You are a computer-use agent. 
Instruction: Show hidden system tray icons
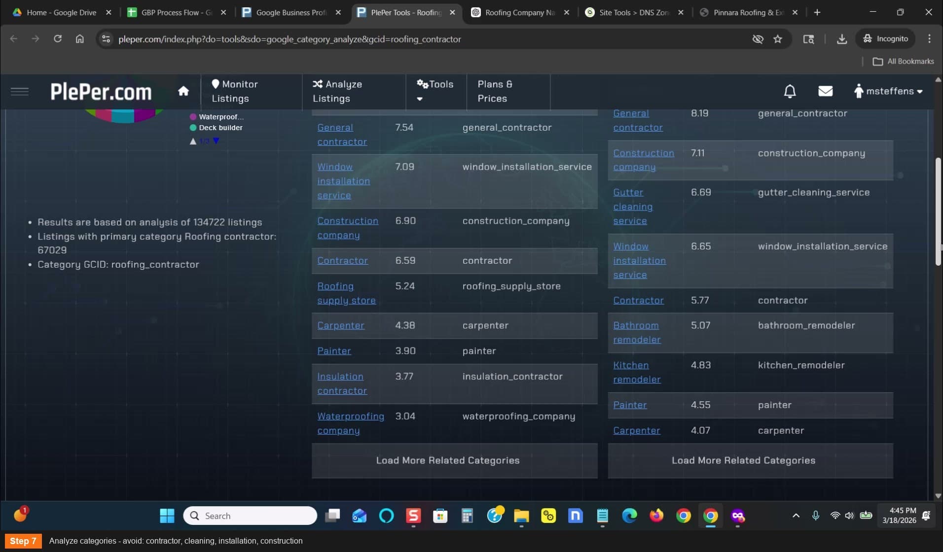coord(796,516)
